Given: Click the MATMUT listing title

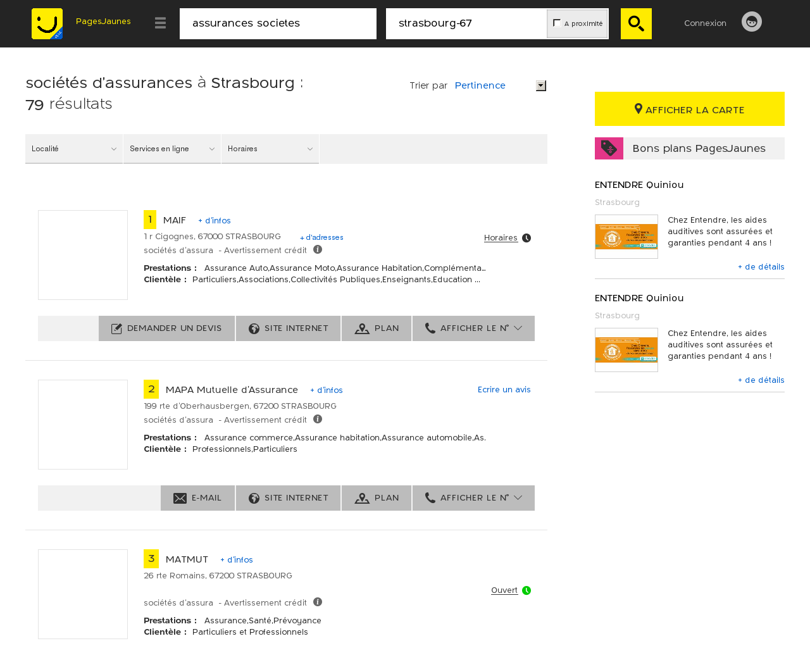Looking at the screenshot, I should [x=187, y=559].
